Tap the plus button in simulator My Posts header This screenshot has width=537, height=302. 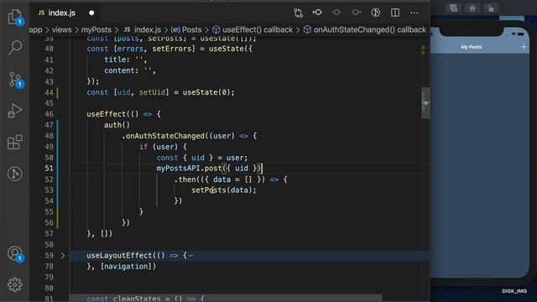pyautogui.click(x=524, y=47)
